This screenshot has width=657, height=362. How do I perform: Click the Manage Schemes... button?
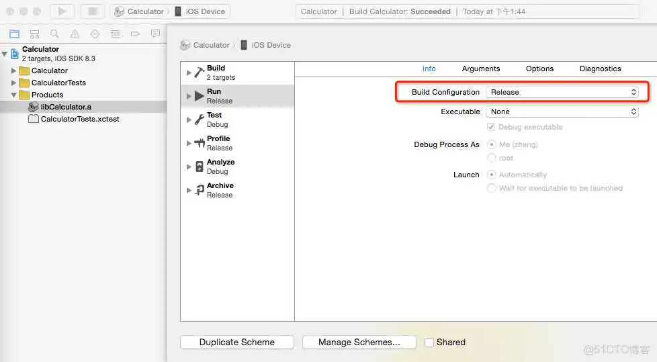click(x=359, y=343)
